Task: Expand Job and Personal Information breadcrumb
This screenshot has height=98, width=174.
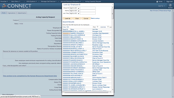Action: point(71,1)
